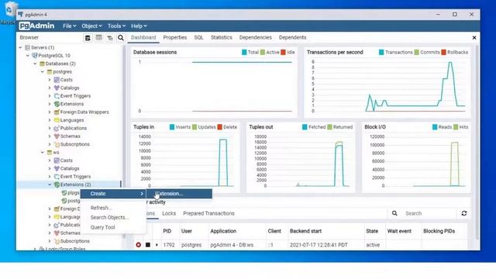
Task: Collapse the postgres database node
Action: point(43,72)
